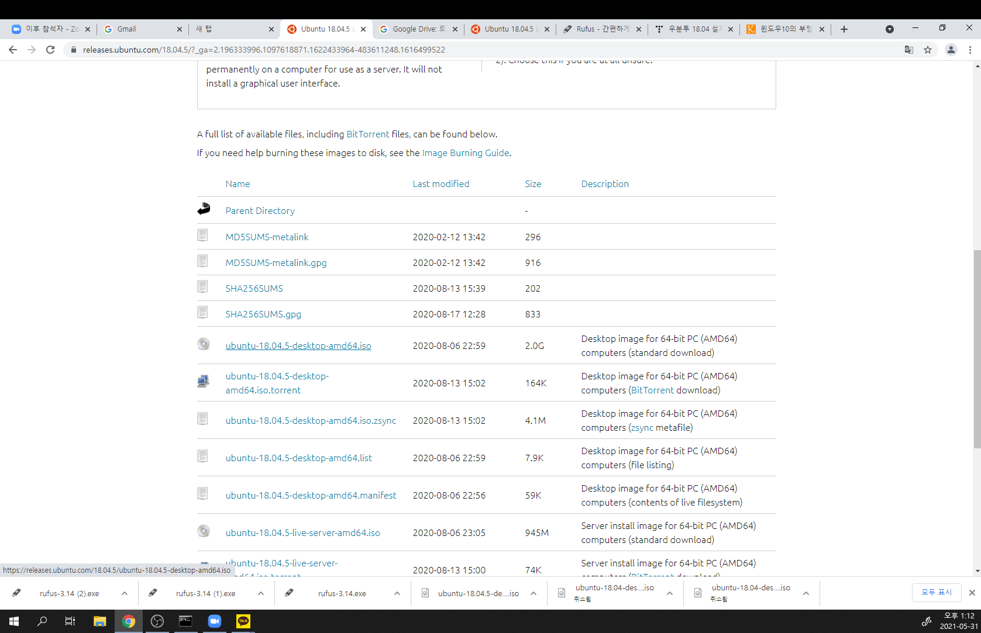Close the Zoom tab
Screen dimensions: 981x633
click(88, 29)
